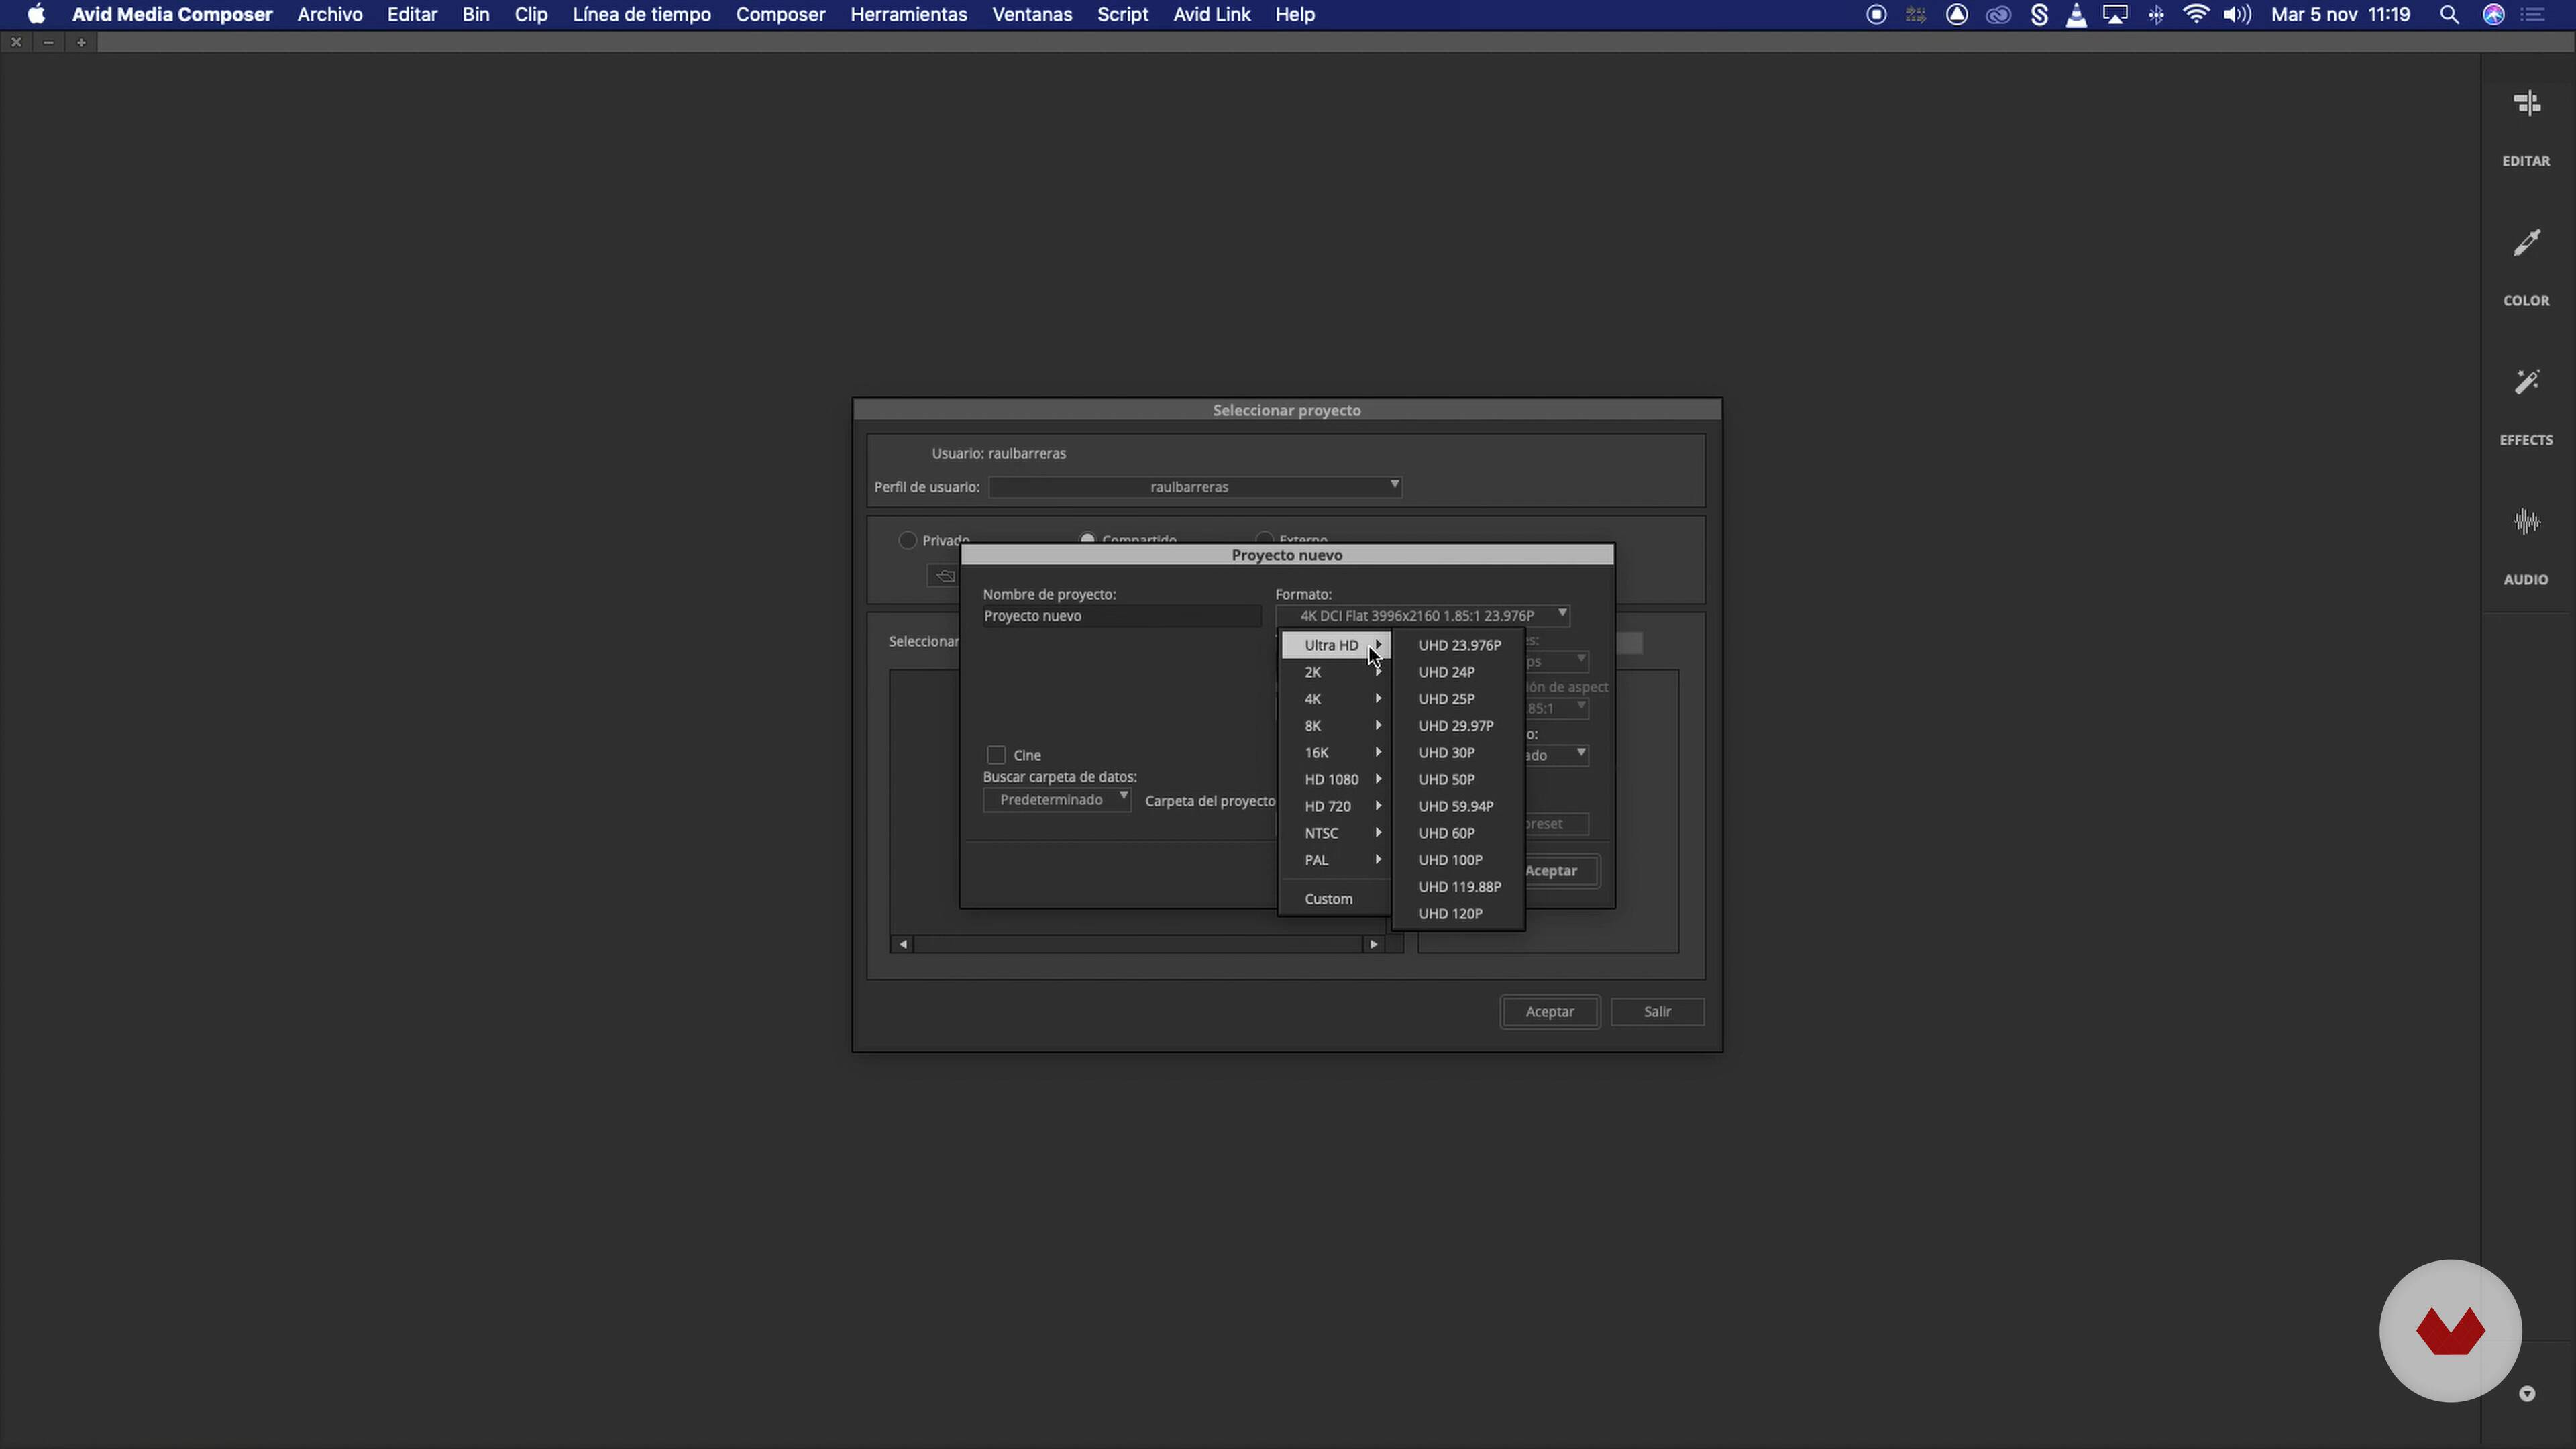Select the Compartido radio button
Image resolution: width=2576 pixels, height=1449 pixels.
(x=1087, y=539)
